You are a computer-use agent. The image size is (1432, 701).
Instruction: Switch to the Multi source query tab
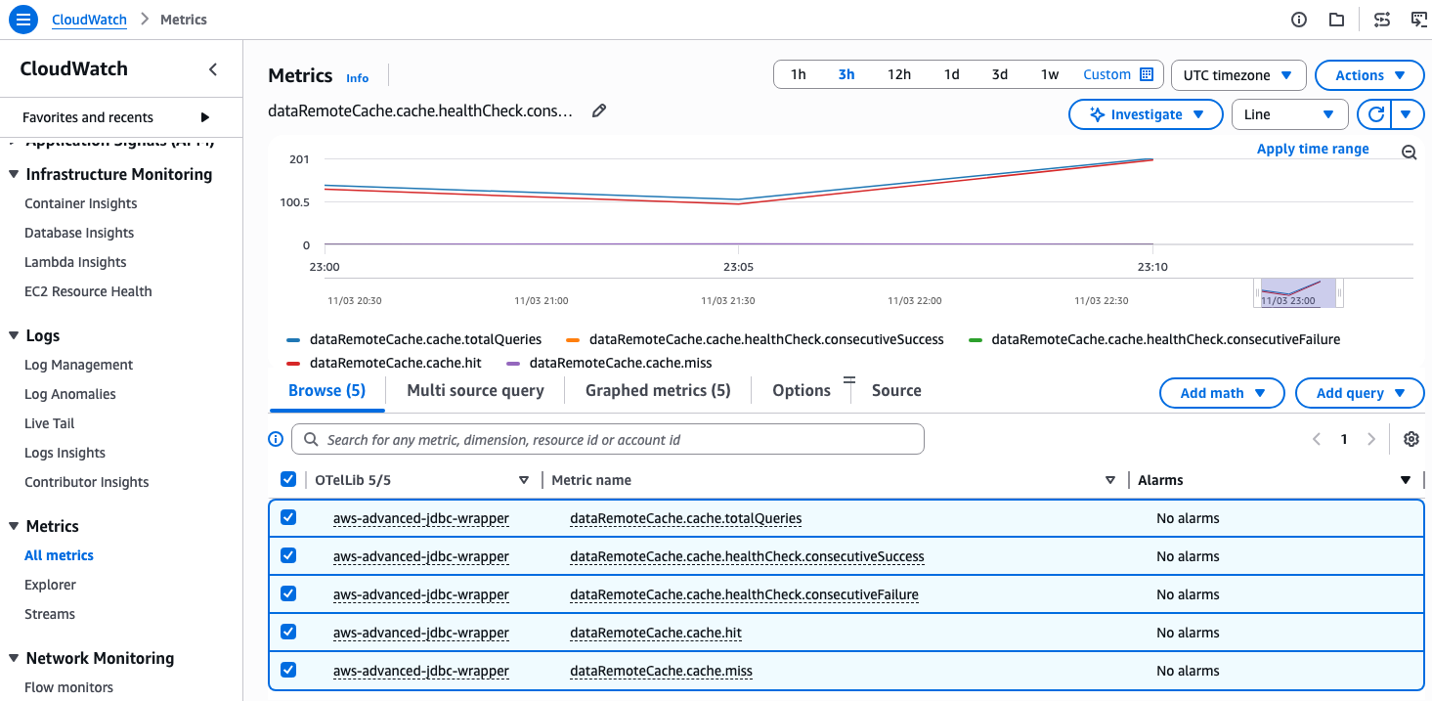[475, 390]
